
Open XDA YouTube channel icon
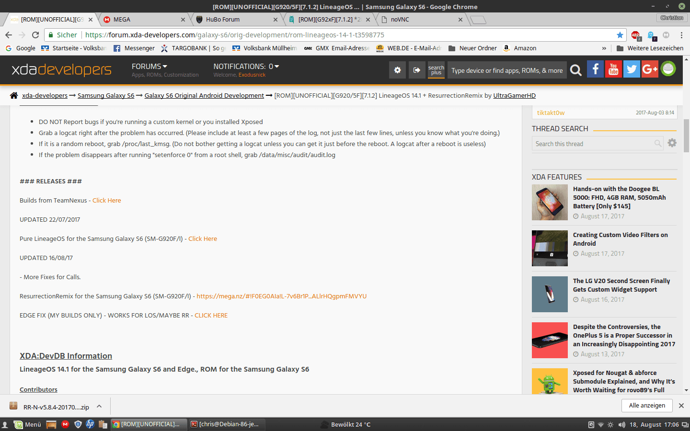click(613, 69)
